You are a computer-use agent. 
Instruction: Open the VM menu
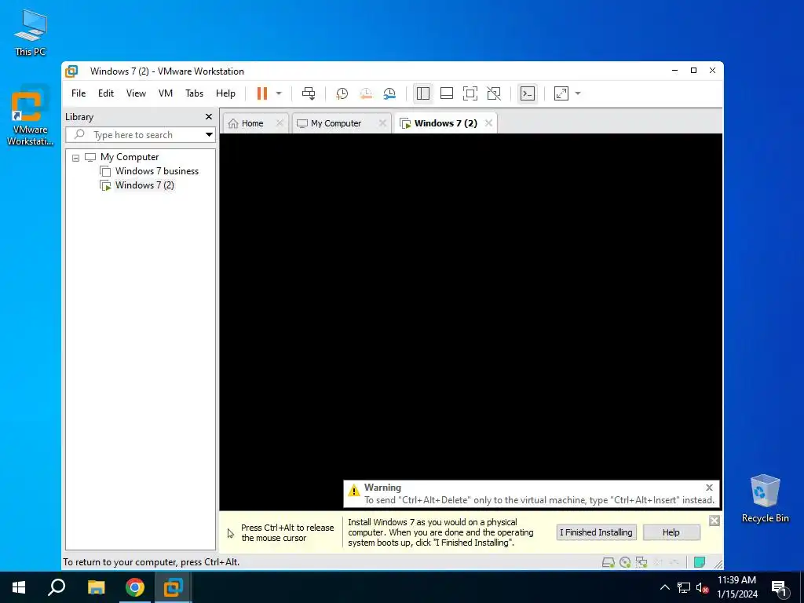[166, 93]
